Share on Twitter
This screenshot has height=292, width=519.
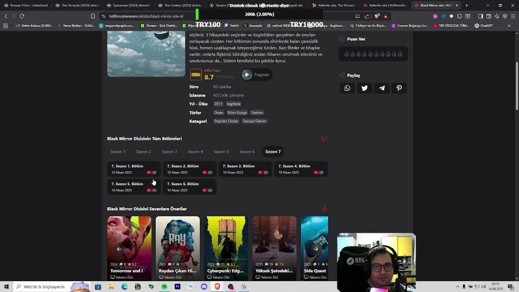pyautogui.click(x=365, y=88)
